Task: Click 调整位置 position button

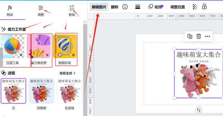Action: point(178,7)
